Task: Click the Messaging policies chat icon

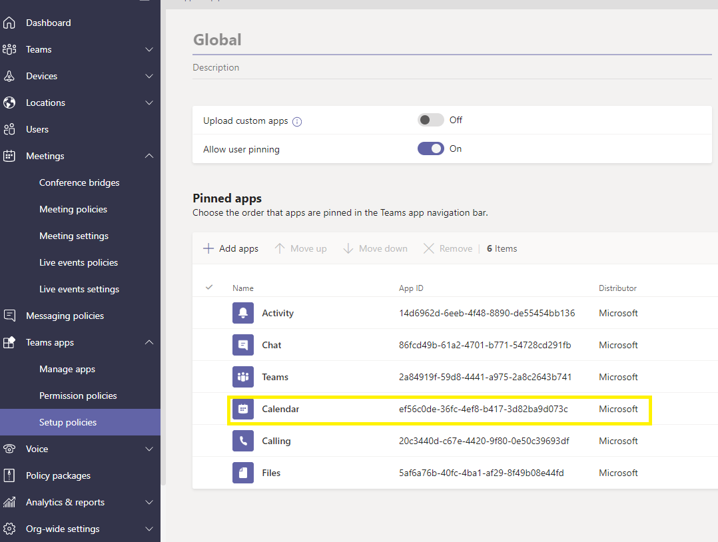Action: 9,316
